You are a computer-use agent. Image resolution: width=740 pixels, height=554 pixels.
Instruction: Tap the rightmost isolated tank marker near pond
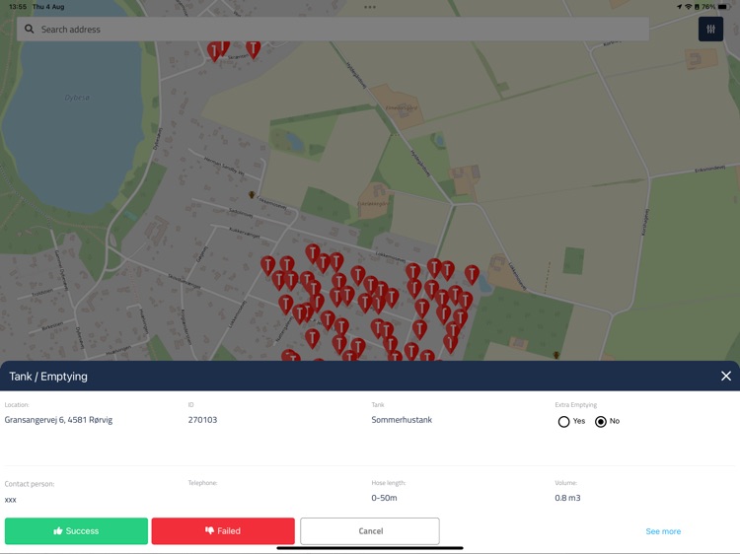472,274
